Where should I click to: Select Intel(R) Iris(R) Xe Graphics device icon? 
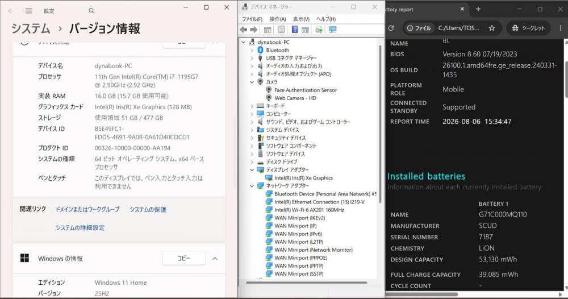point(269,178)
